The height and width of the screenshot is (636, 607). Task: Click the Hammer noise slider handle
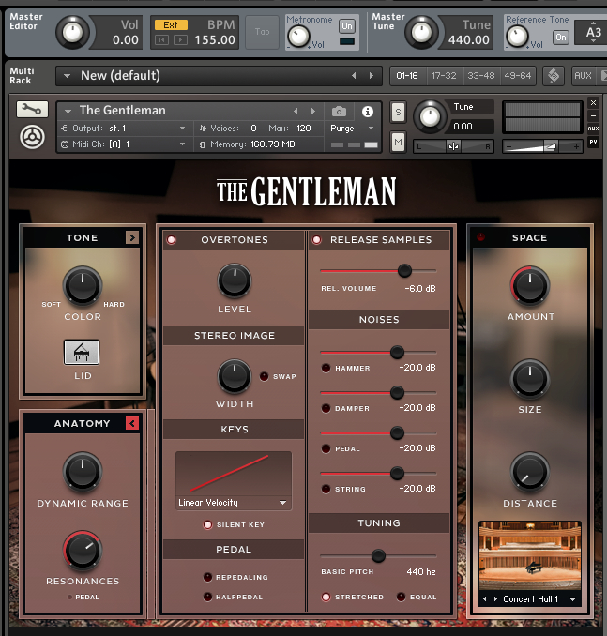coord(397,352)
